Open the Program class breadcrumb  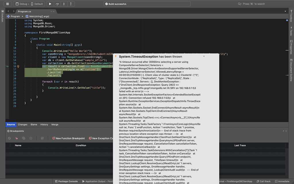click(x=15, y=16)
